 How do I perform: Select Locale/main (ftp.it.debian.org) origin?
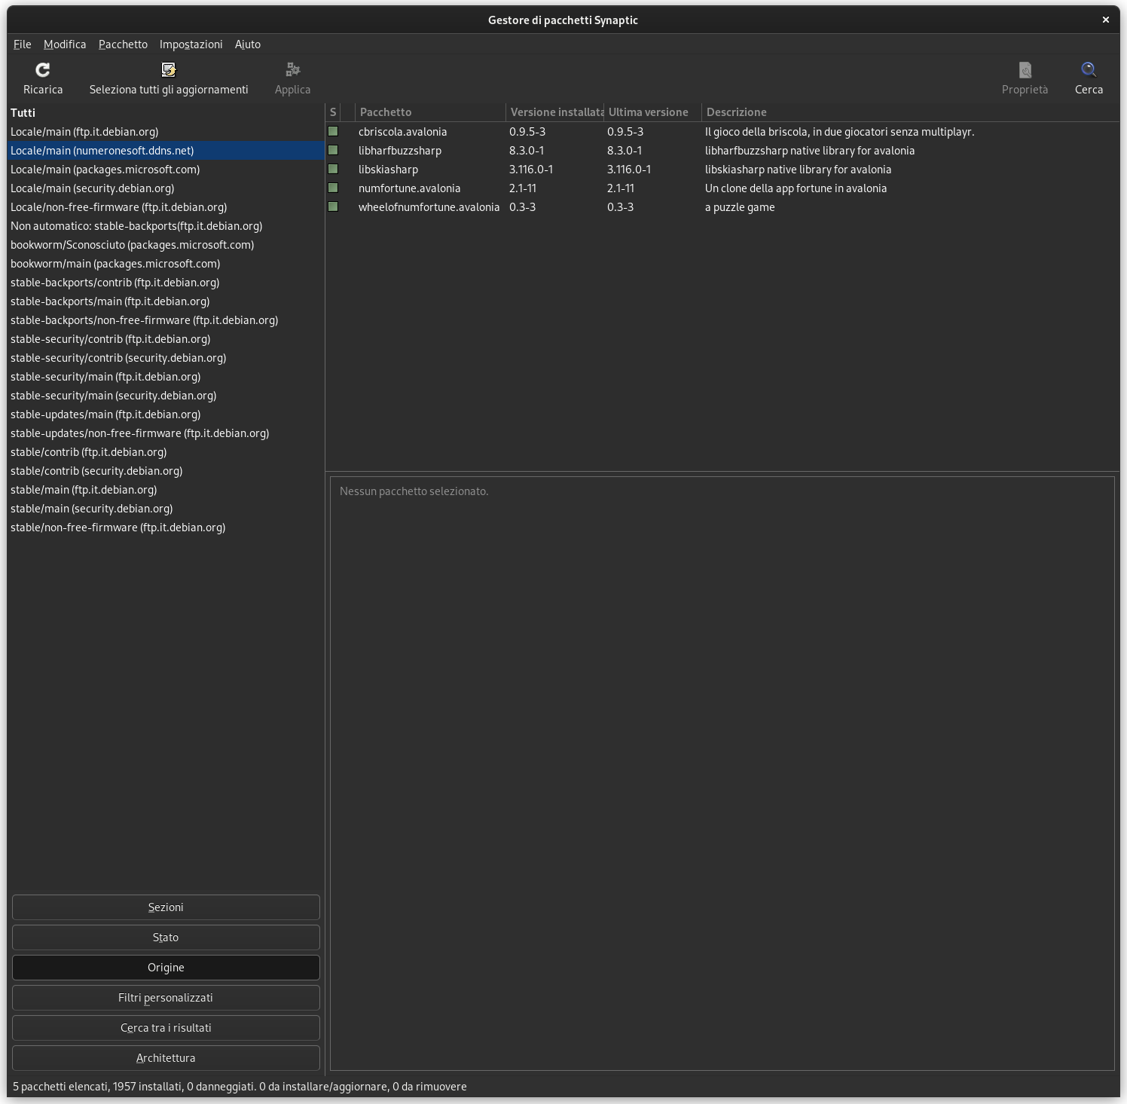coord(166,132)
